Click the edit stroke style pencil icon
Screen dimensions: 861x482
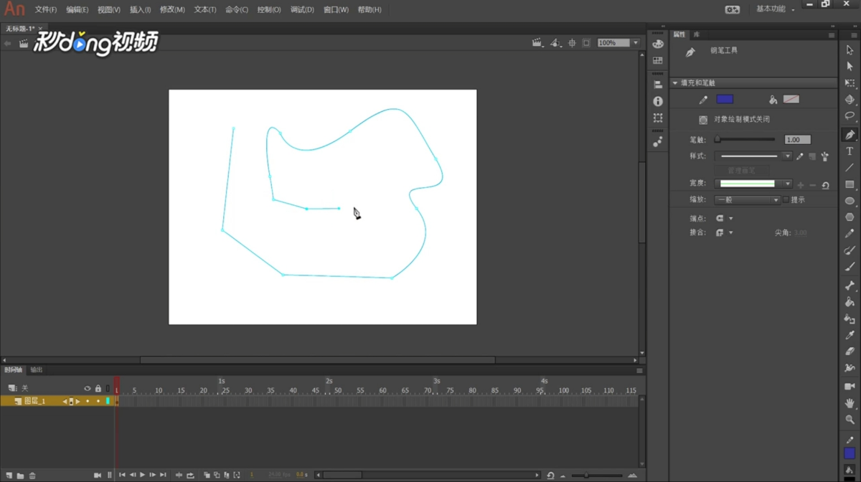click(x=800, y=156)
